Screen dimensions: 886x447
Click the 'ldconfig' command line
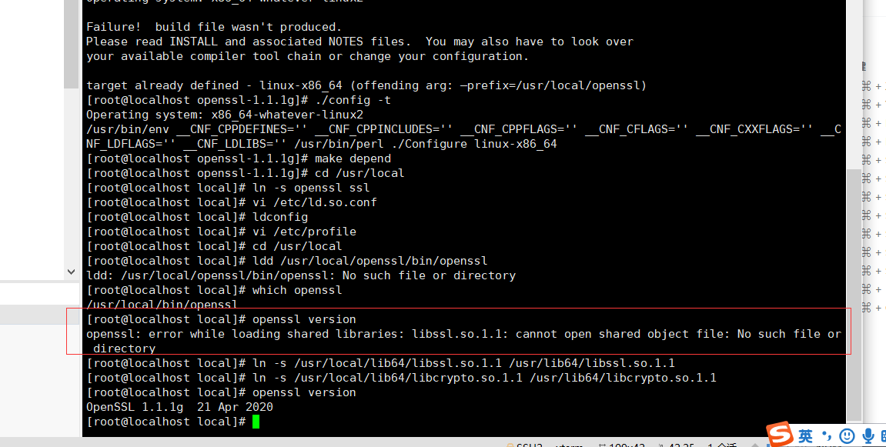[198, 217]
